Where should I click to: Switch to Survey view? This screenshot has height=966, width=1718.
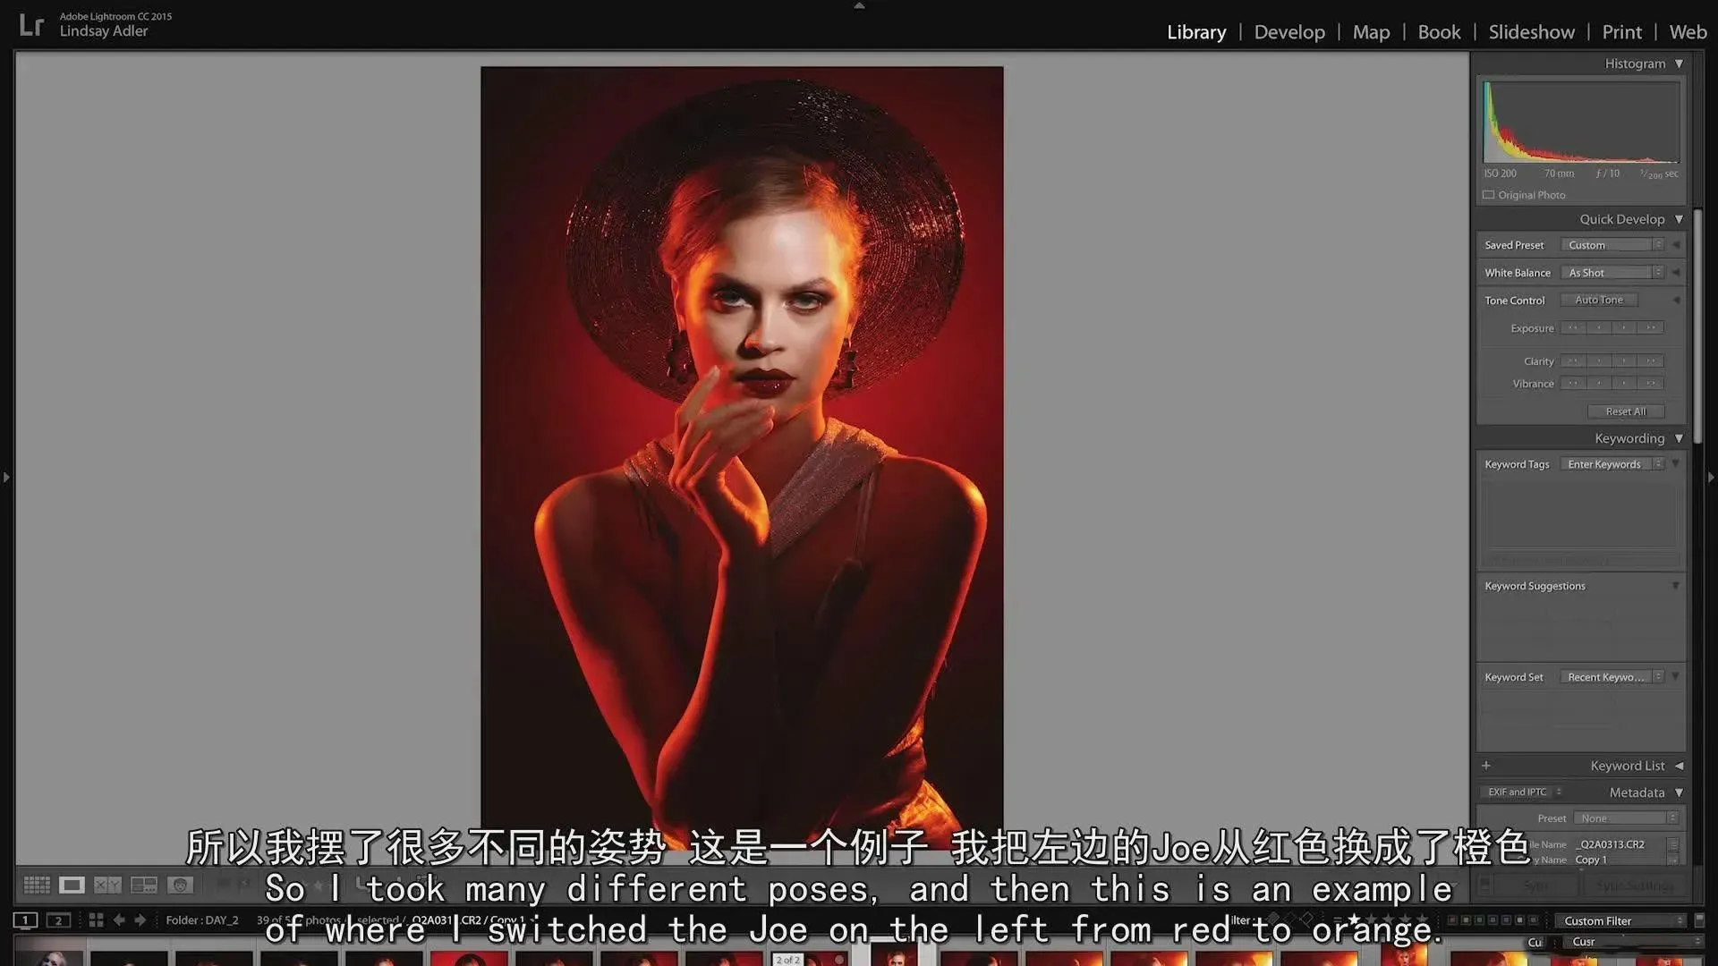click(143, 885)
